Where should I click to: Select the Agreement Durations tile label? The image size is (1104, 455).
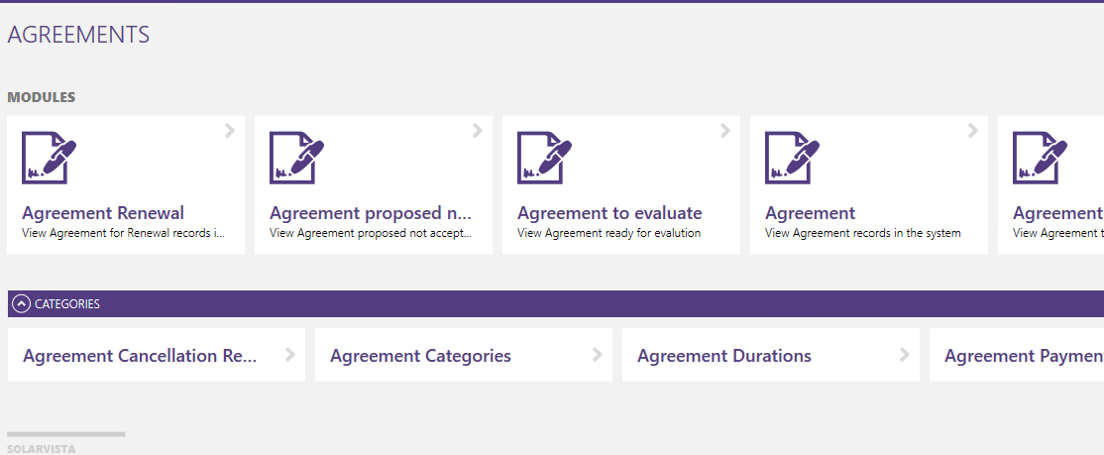click(723, 356)
